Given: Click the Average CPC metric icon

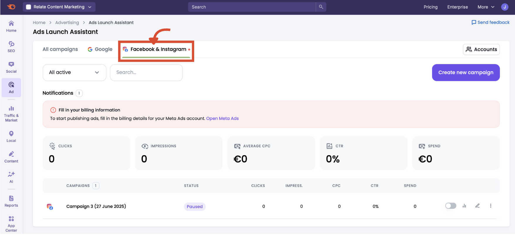Looking at the screenshot, I should [x=237, y=146].
